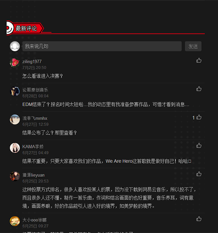Like 论哥原创音乐's comment with thumbs-up
The image size is (218, 233).
click(199, 89)
